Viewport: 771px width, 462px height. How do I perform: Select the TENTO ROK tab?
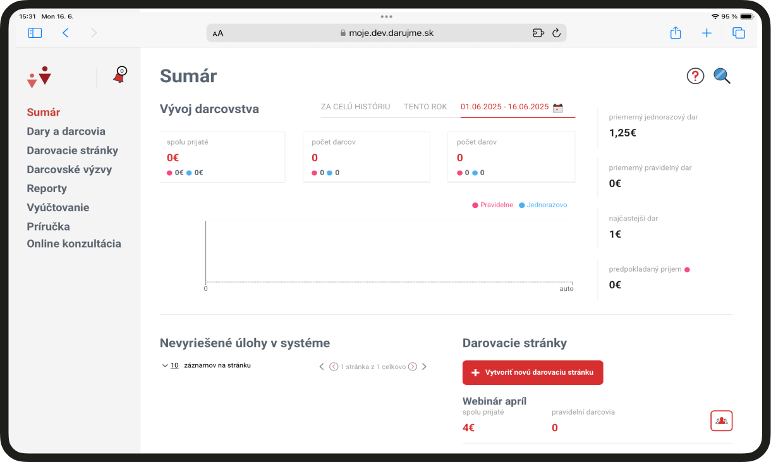point(425,107)
